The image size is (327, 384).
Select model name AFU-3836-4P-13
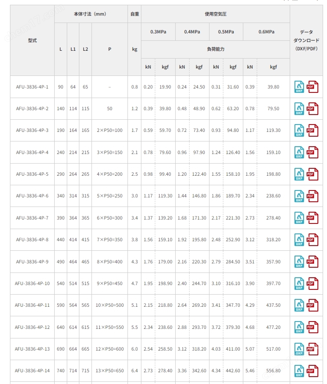[32, 349]
